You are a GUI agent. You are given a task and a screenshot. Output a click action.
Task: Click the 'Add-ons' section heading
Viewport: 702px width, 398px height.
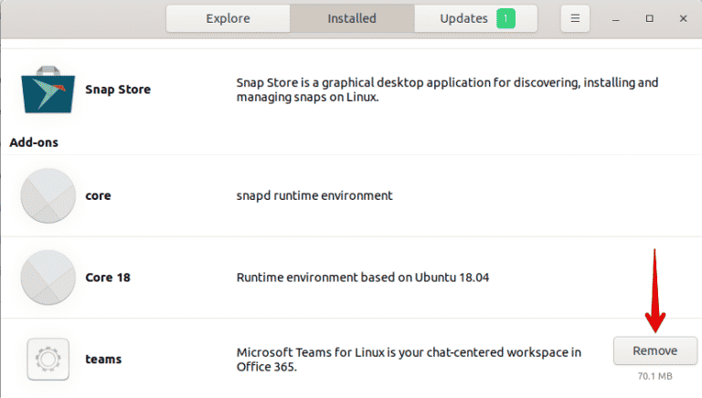34,142
